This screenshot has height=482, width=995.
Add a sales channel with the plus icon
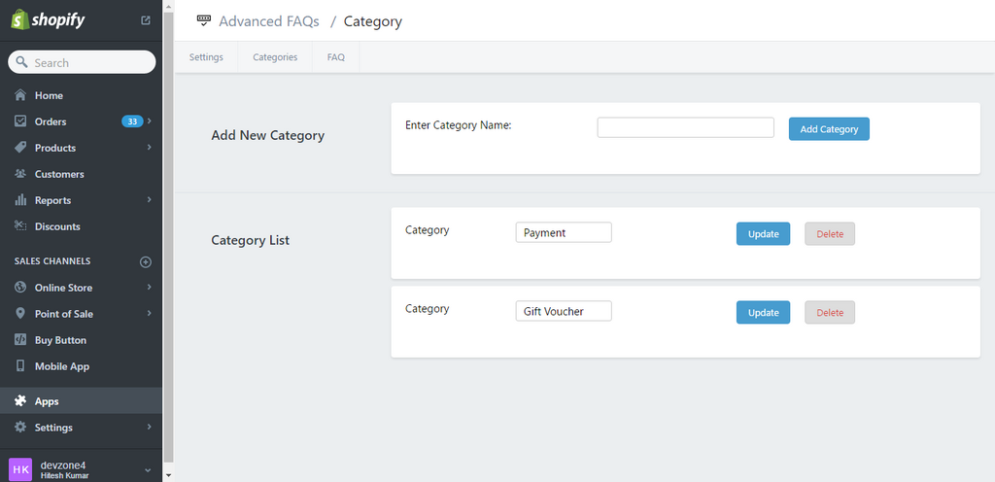[x=146, y=261]
